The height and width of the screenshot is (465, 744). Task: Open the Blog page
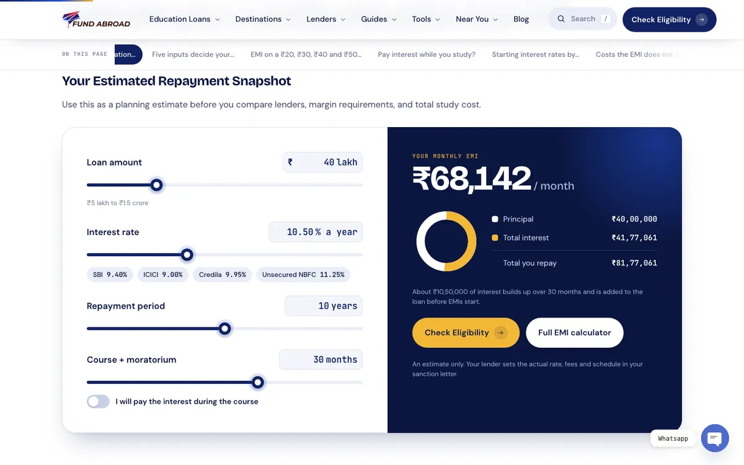(x=521, y=19)
